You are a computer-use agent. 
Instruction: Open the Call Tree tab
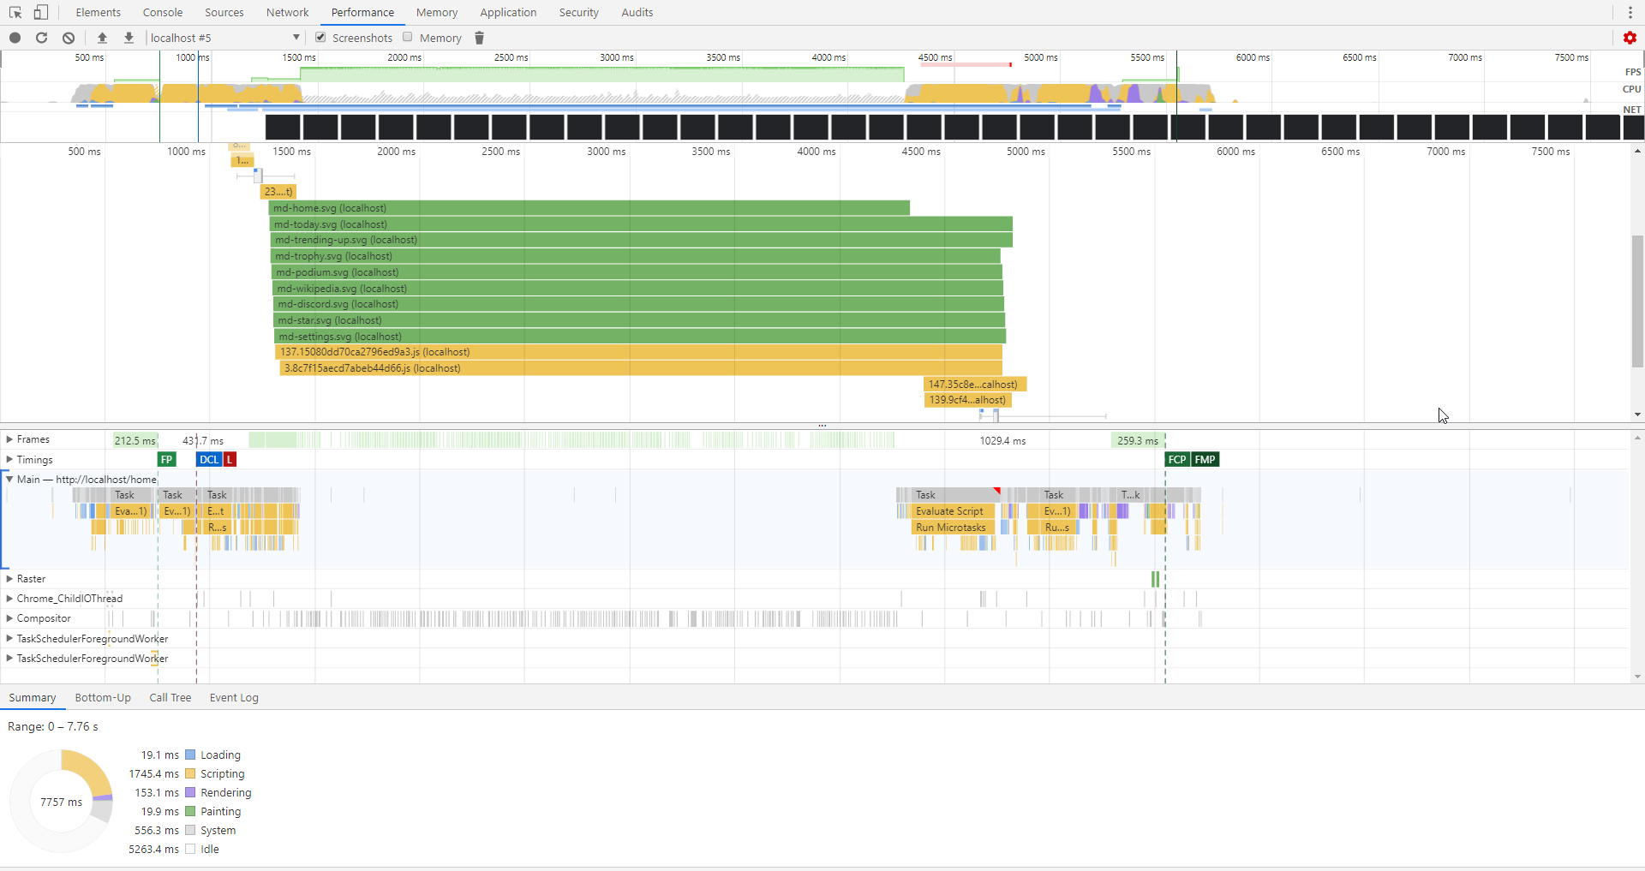pyautogui.click(x=170, y=698)
